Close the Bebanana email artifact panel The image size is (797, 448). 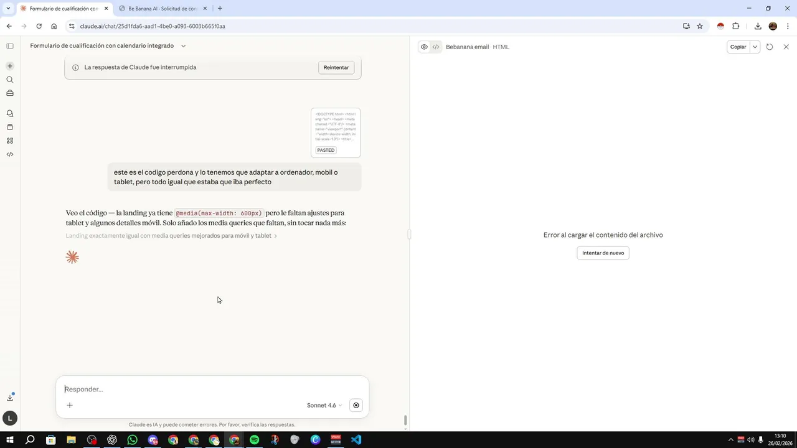(x=786, y=47)
